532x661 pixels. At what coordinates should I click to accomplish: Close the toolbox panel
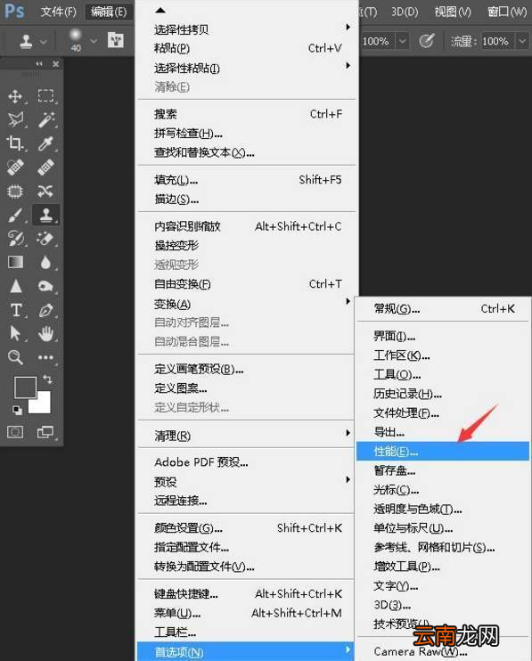55,63
